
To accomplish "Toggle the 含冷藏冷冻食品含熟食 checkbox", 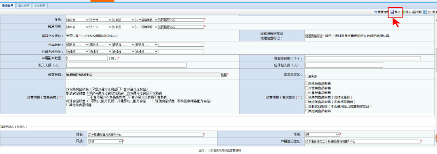I will coord(90,93).
